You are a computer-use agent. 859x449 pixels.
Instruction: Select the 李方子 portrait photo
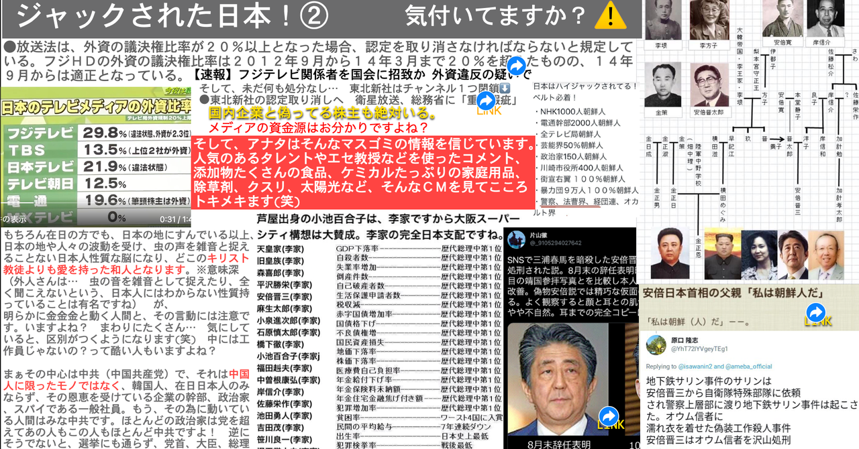pos(709,20)
